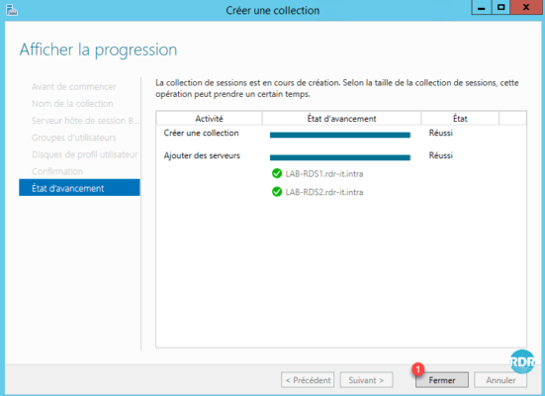545x396 pixels.
Task: Minimize the Créer une collection window
Action: point(482,7)
